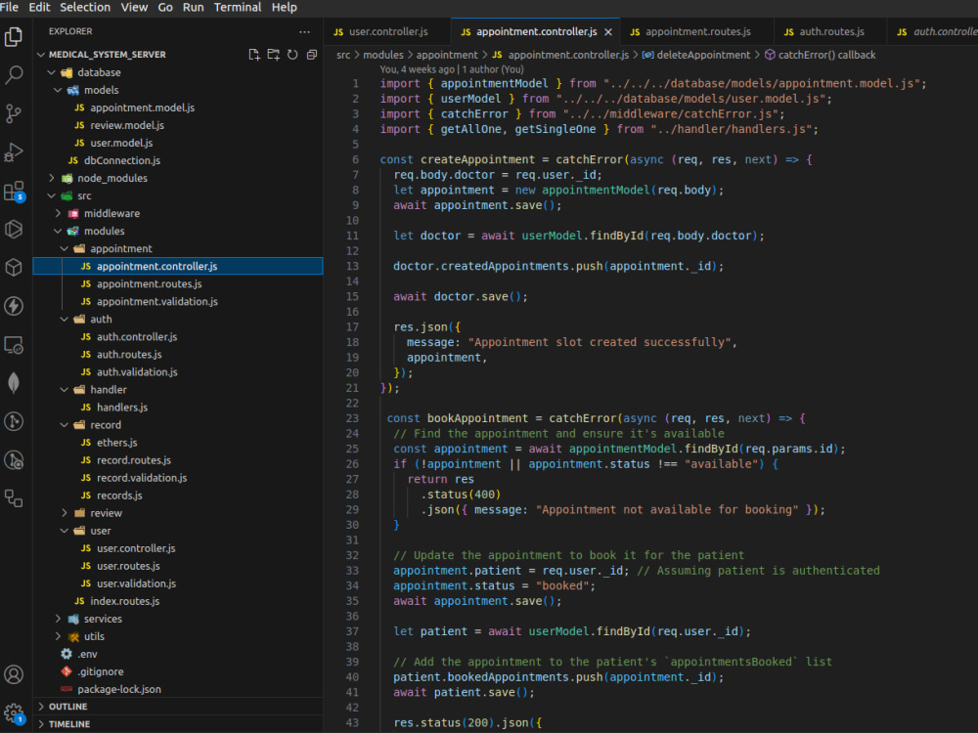Click breadcrumb 'deleteAppointment'
Image resolution: width=978 pixels, height=733 pixels.
tap(703, 55)
